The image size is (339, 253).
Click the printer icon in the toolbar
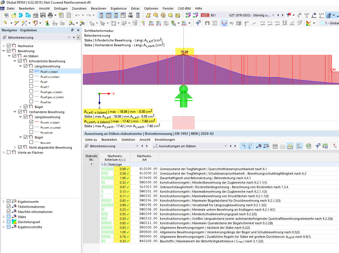click(x=50, y=15)
